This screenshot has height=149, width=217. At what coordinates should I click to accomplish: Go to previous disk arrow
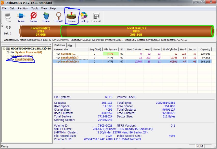pyautogui.click(x=7, y=27)
